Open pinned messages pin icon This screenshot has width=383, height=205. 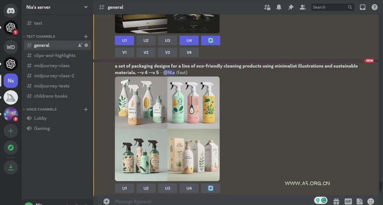click(x=291, y=7)
